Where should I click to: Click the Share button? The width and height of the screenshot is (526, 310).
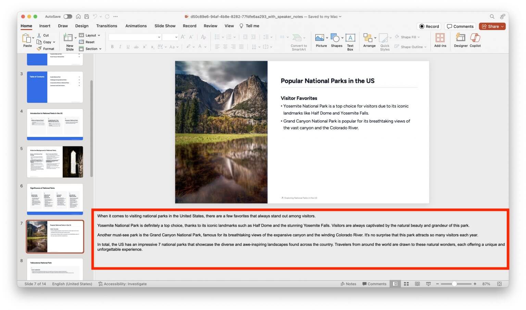point(492,26)
